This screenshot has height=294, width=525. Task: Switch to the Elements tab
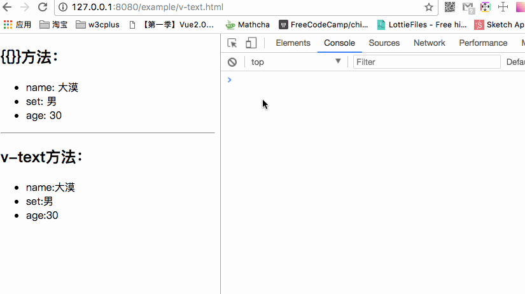pyautogui.click(x=293, y=43)
